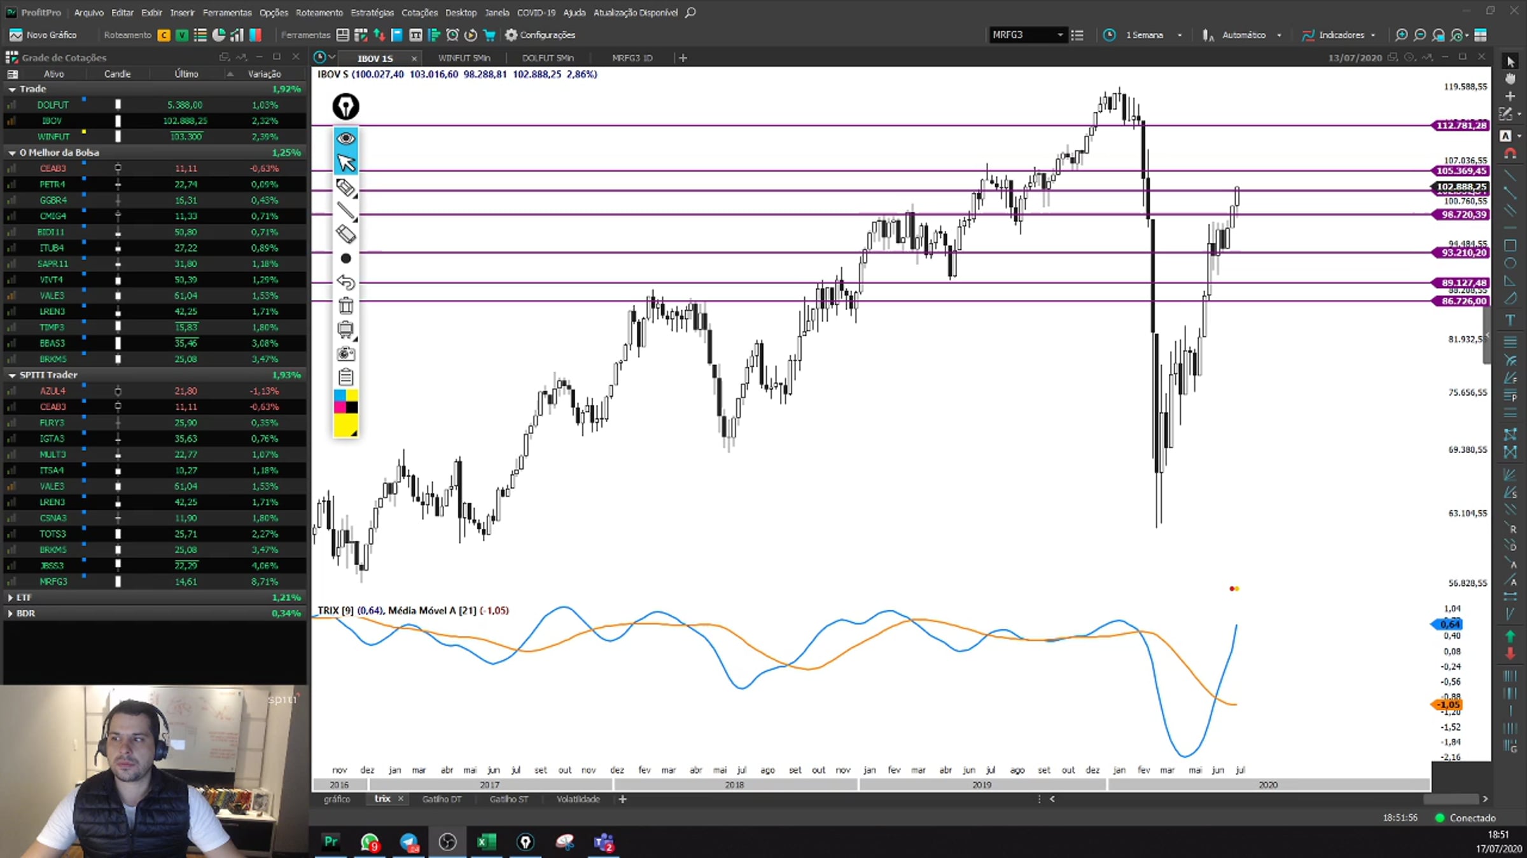Expand the ETF group
Viewport: 1527px width, 858px height.
click(x=10, y=597)
